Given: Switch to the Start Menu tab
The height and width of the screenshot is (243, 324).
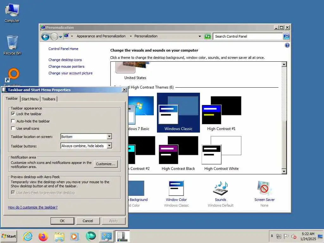Looking at the screenshot, I should [30, 99].
